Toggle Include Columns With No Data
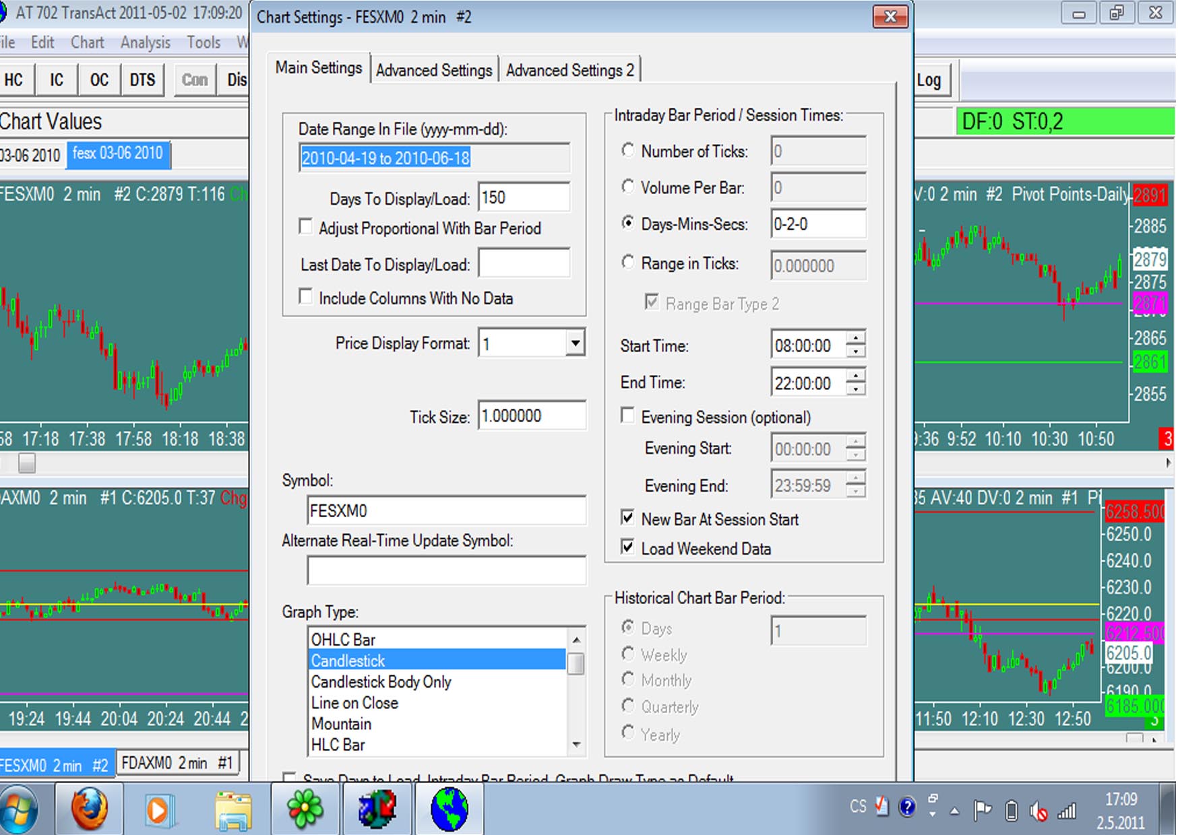Viewport: 1178px width, 835px height. pyautogui.click(x=305, y=296)
